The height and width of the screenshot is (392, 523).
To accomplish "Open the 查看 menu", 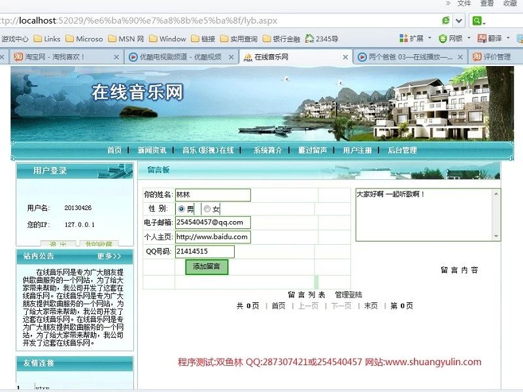I will pos(487,3).
